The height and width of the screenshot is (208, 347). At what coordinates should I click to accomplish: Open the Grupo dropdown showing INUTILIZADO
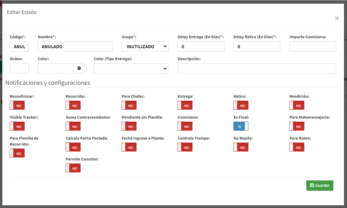[x=145, y=47]
